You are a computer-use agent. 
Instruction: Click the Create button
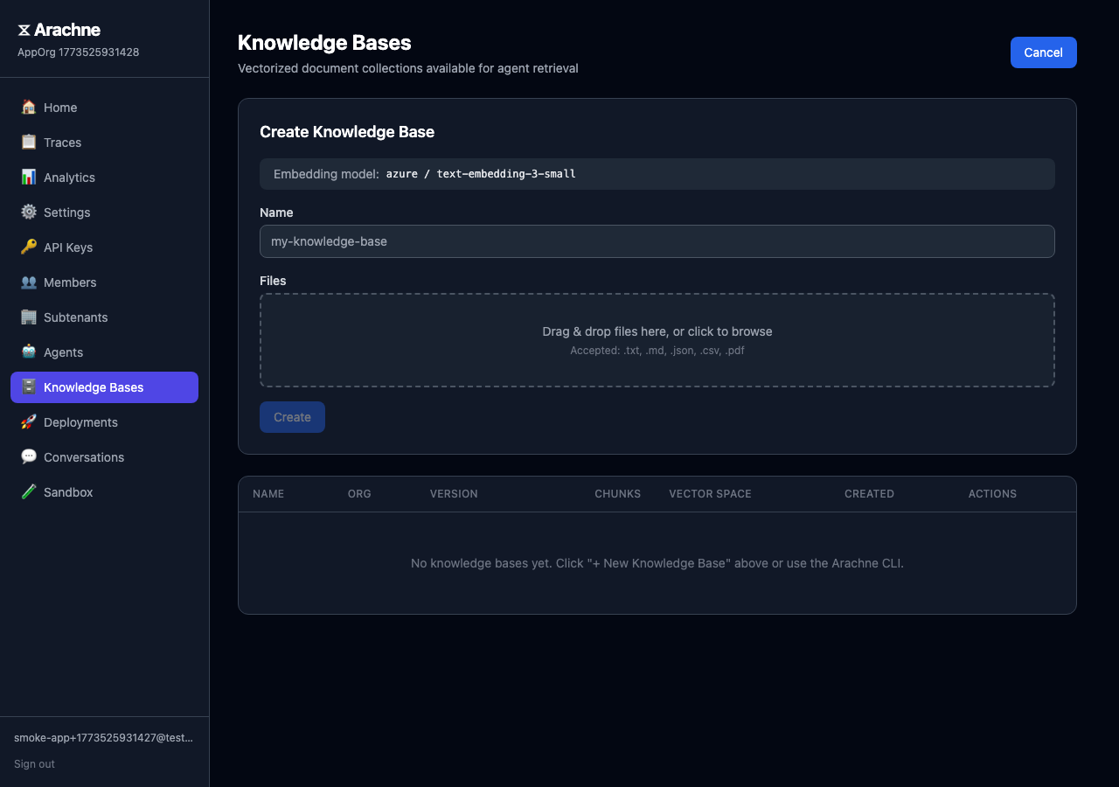click(x=292, y=417)
